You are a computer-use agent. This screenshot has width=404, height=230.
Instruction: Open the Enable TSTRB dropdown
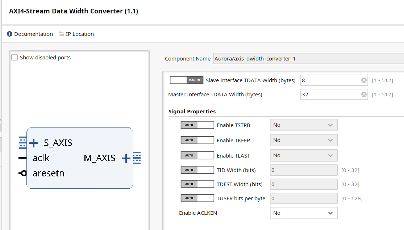(x=304, y=125)
